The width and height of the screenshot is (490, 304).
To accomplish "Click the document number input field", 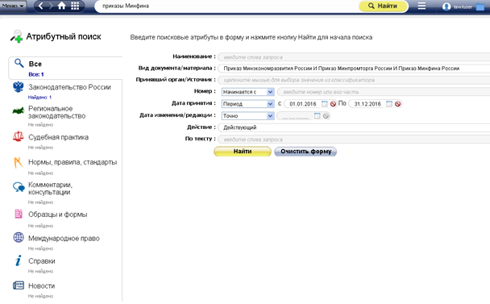I will tap(384, 92).
